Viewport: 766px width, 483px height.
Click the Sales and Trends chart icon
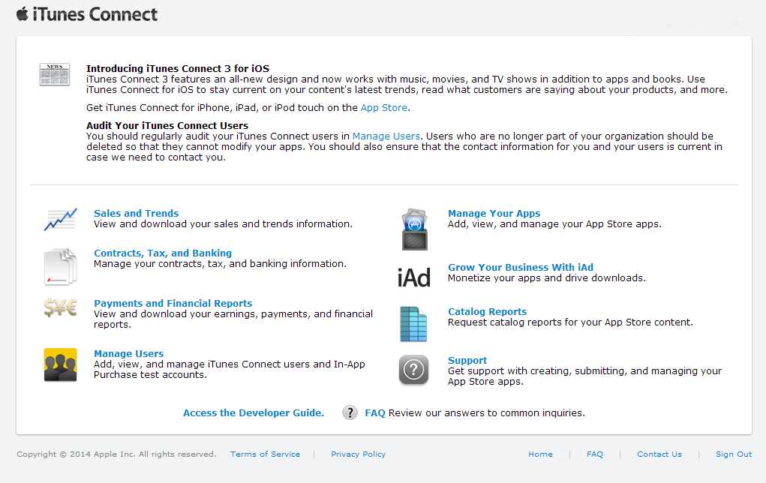click(x=60, y=220)
